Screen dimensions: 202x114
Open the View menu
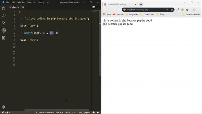(x=29, y=2)
